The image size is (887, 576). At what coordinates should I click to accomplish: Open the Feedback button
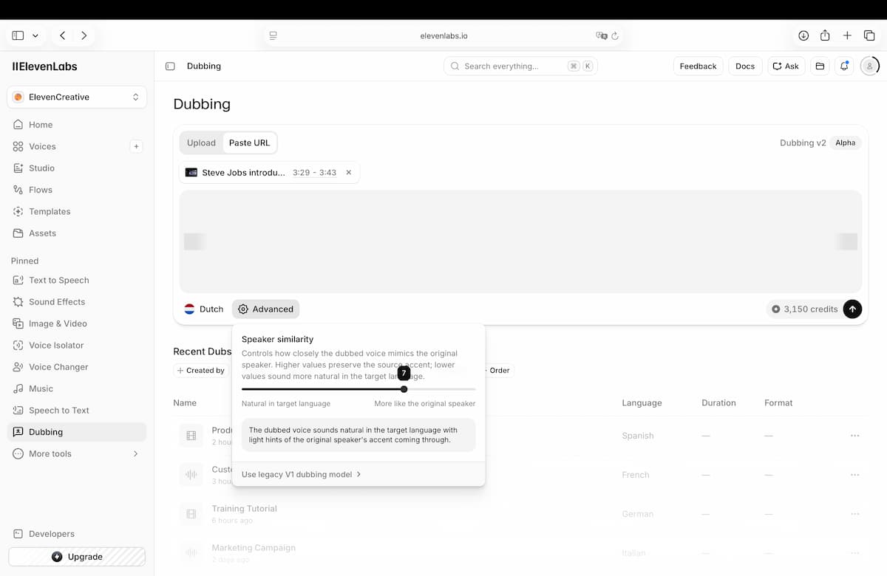[698, 66]
